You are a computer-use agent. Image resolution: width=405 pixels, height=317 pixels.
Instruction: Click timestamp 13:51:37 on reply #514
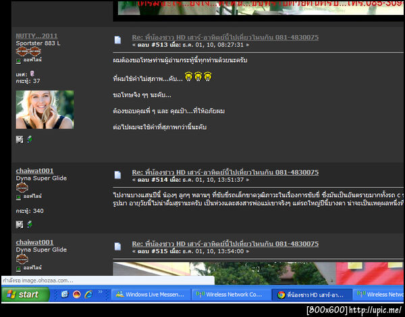coord(232,180)
